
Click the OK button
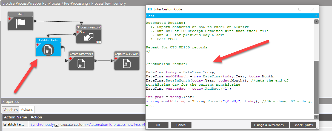158,125
